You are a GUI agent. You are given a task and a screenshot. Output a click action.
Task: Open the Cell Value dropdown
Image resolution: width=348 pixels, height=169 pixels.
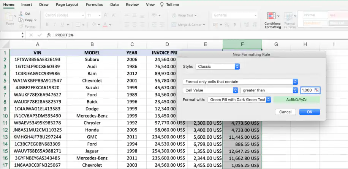point(210,90)
